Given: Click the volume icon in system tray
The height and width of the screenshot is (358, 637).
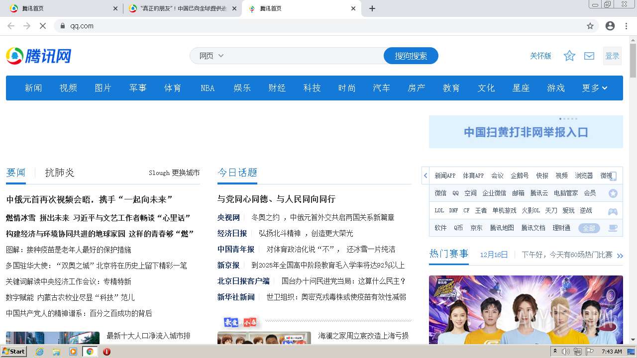Looking at the screenshot, I should tap(566, 352).
